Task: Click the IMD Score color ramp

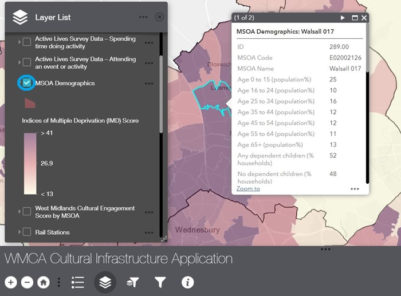Action: (30, 163)
